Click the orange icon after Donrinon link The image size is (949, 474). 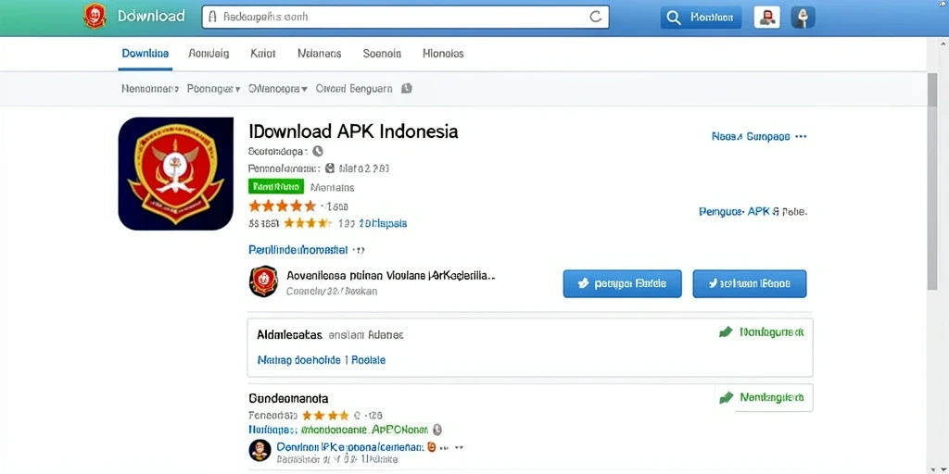(x=432, y=447)
